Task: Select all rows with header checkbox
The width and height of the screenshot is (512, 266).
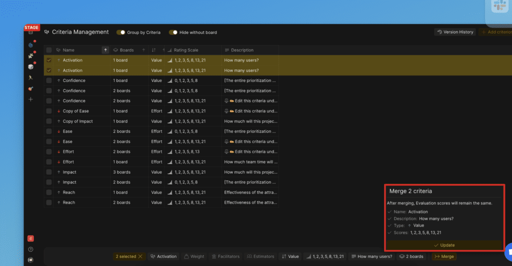Action: 49,50
